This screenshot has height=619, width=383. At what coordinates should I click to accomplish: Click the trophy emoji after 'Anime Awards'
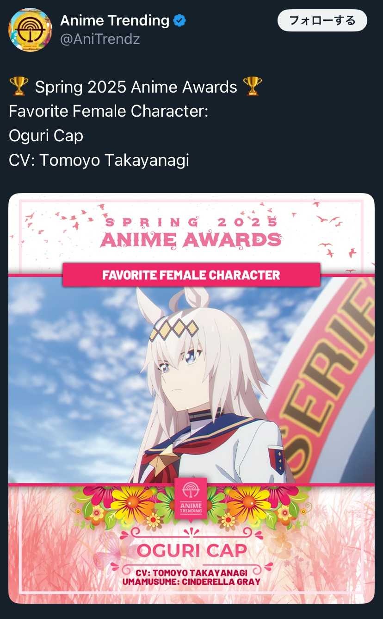click(252, 87)
